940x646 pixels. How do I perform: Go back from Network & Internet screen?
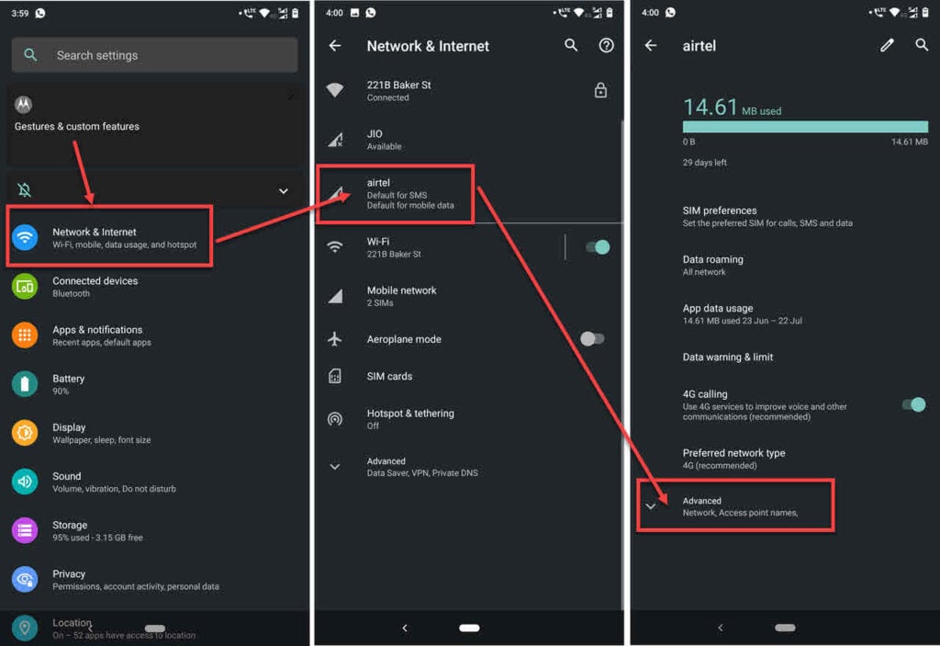335,46
